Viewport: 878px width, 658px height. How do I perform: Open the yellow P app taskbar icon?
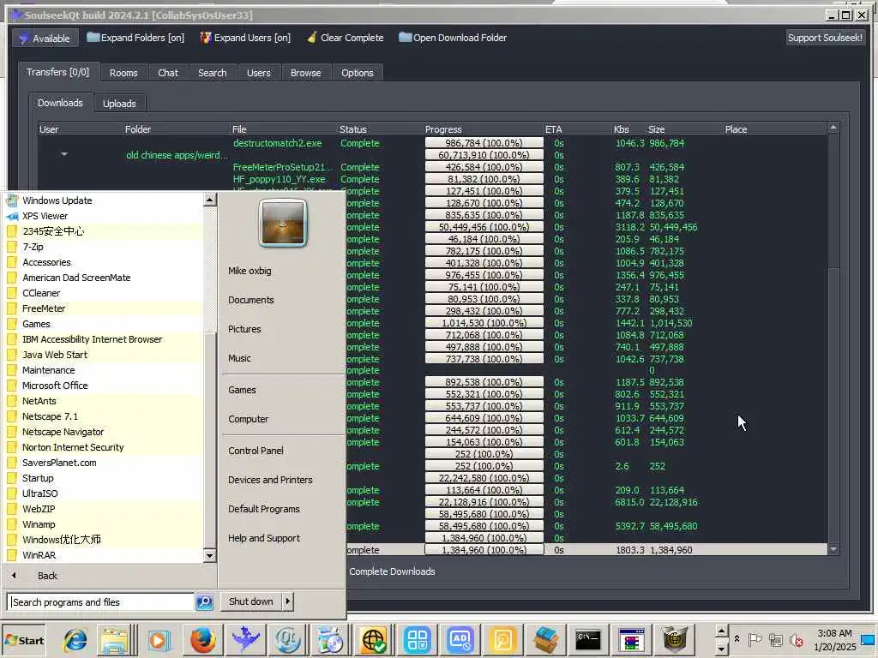pyautogui.click(x=502, y=639)
